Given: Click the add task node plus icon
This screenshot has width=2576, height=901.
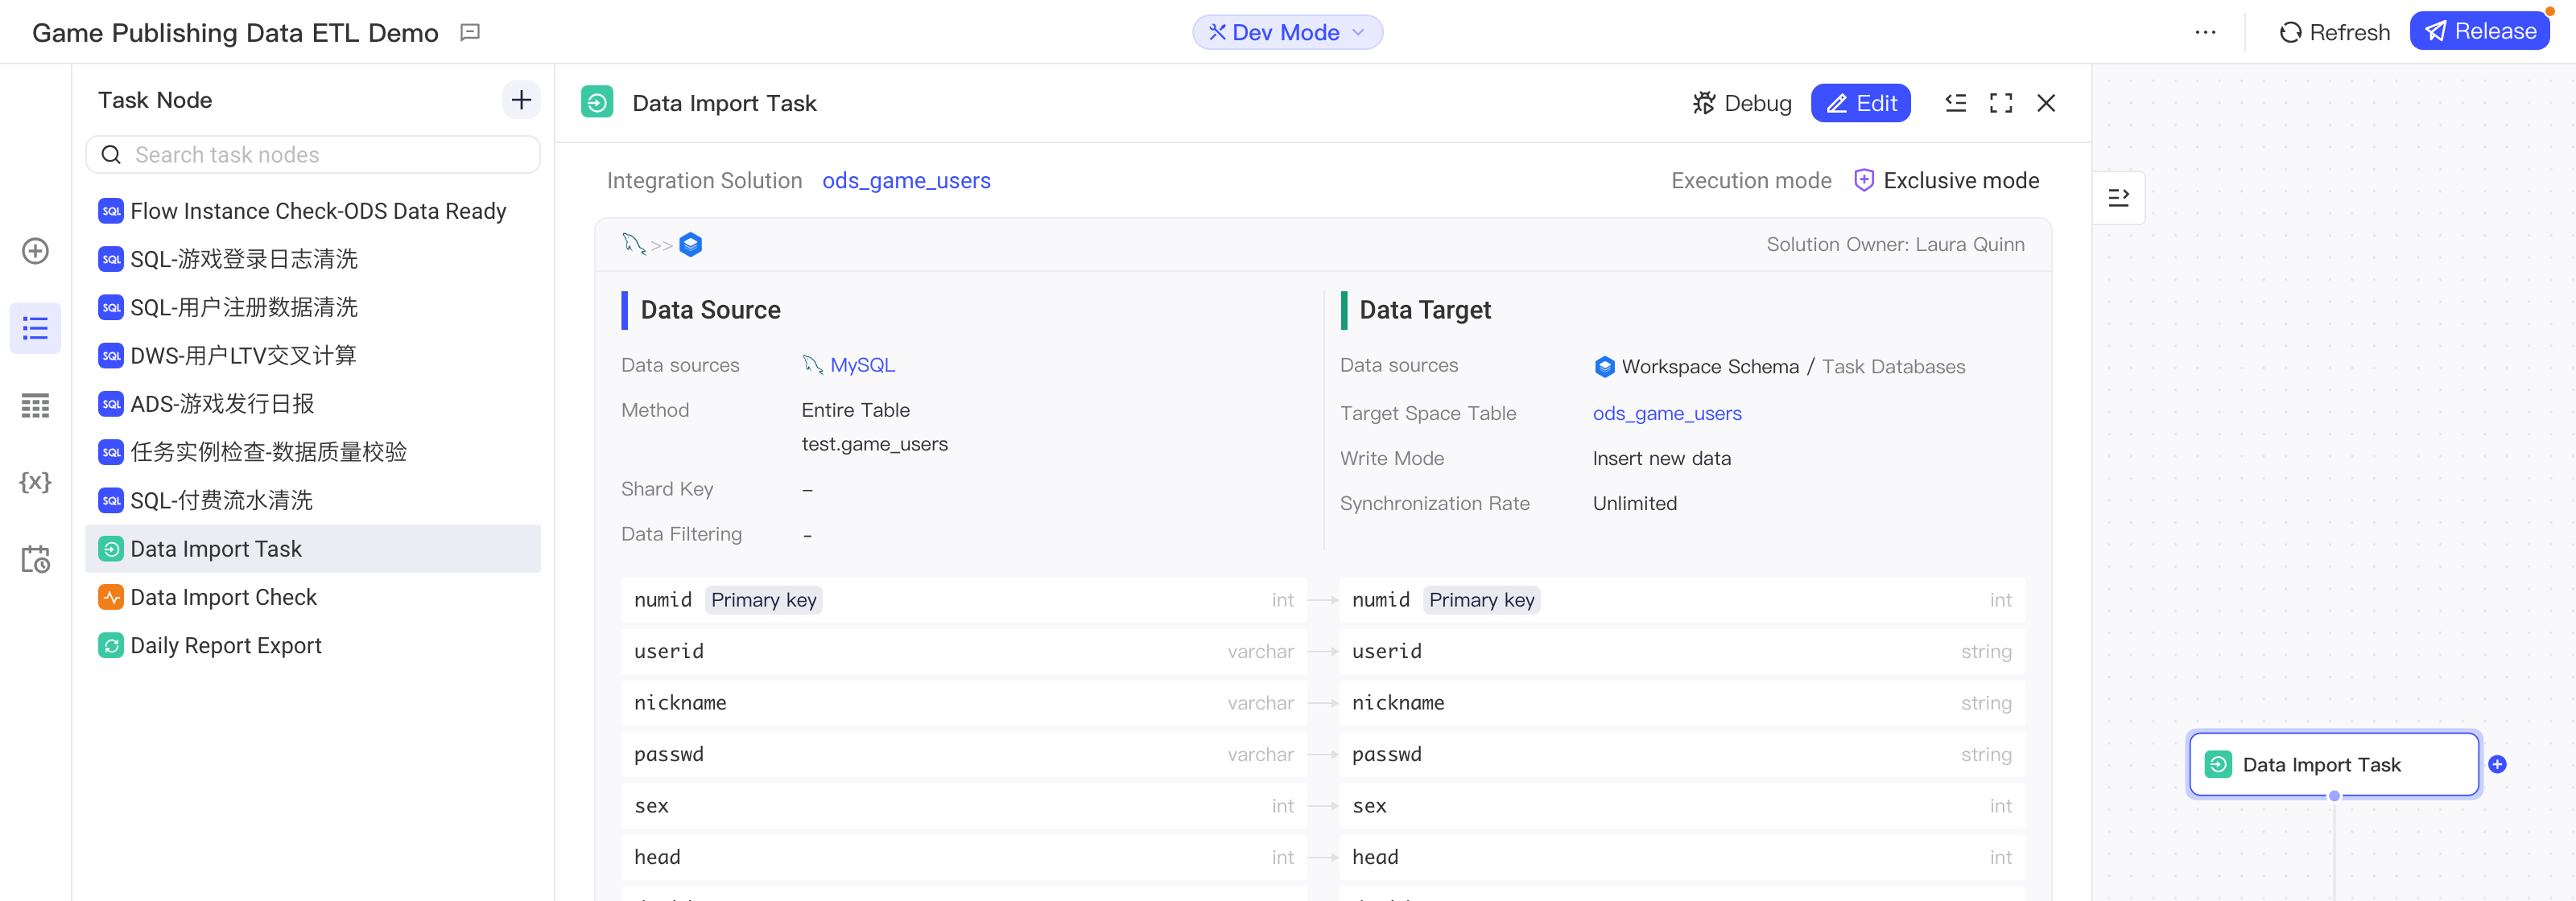Looking at the screenshot, I should [521, 100].
